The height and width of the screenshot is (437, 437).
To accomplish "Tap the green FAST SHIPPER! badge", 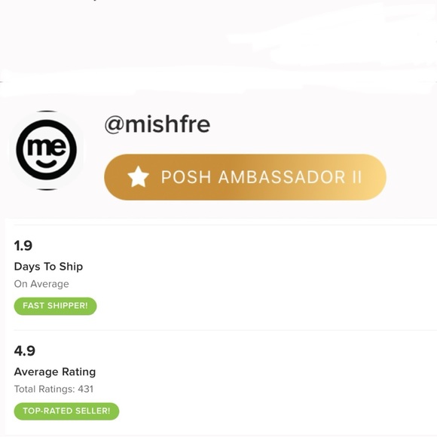I will tap(55, 306).
